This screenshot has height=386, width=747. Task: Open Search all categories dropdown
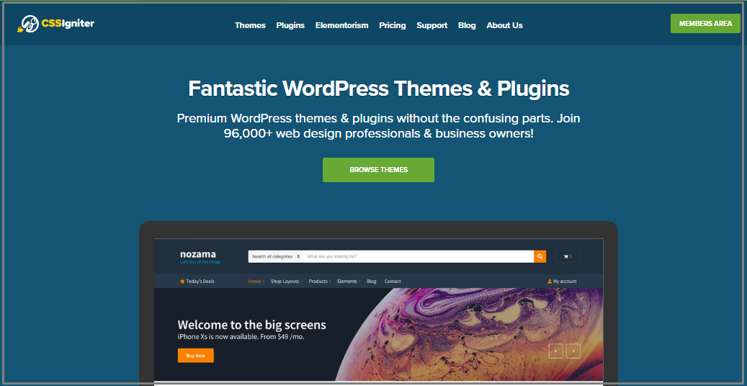277,256
